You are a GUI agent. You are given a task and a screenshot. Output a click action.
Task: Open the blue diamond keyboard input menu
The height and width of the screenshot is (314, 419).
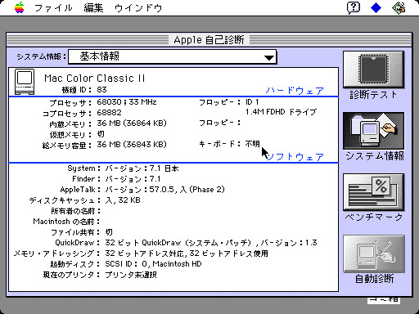pyautogui.click(x=376, y=7)
